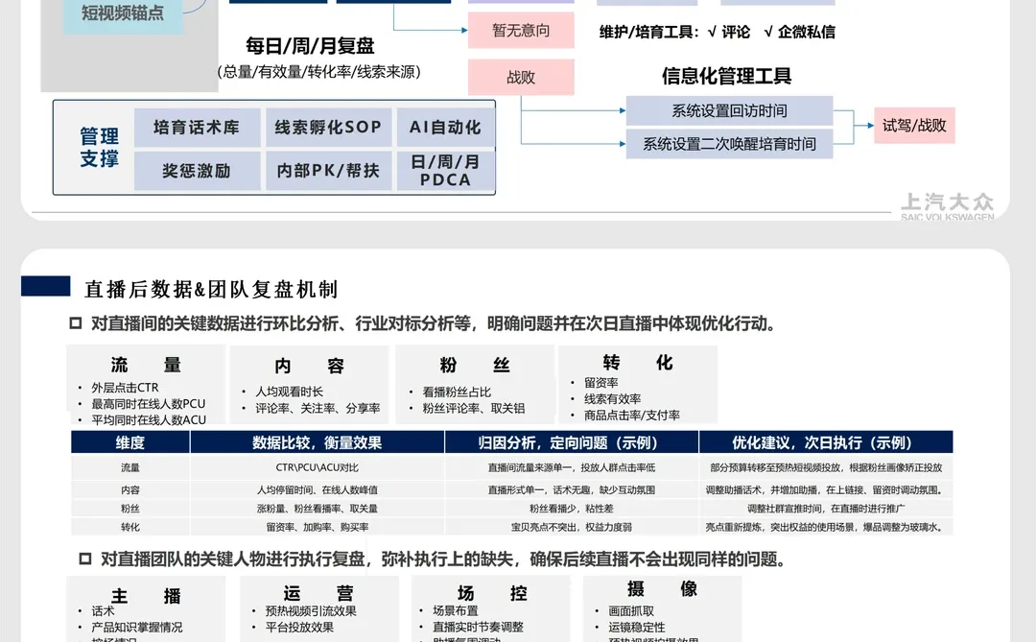Click the 试驾/战败 button
Image resolution: width=1036 pixels, height=642 pixels.
[x=913, y=126]
